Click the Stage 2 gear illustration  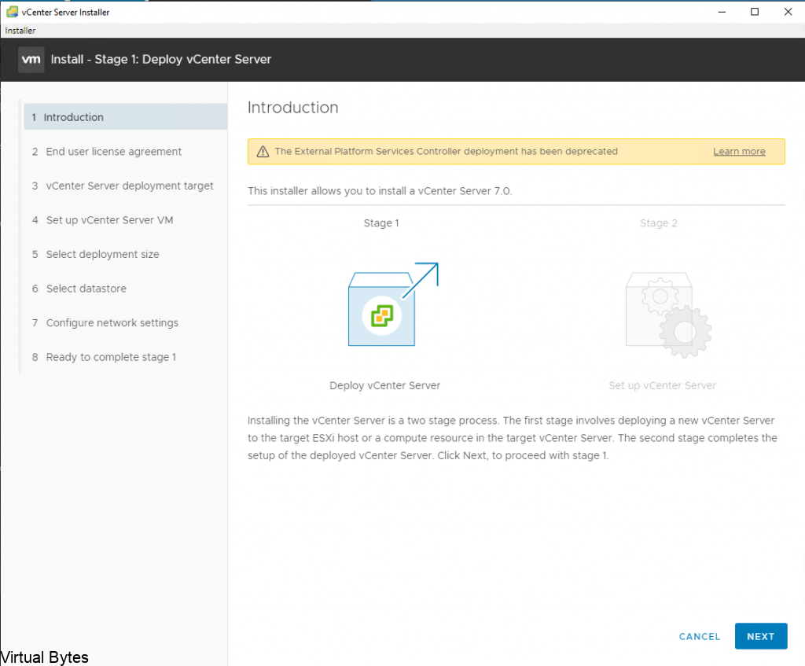pos(668,315)
